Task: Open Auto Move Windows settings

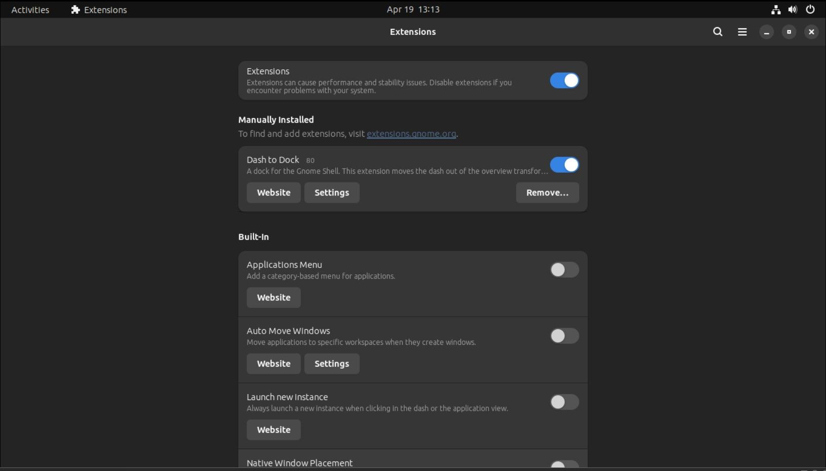Action: coord(331,364)
